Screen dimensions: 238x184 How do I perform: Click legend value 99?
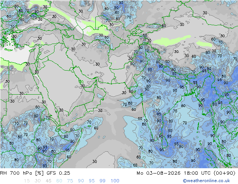(102, 181)
